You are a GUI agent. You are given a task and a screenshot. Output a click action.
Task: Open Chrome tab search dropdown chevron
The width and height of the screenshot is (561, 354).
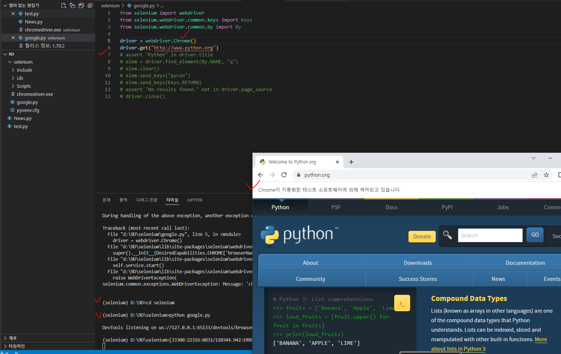click(x=534, y=158)
